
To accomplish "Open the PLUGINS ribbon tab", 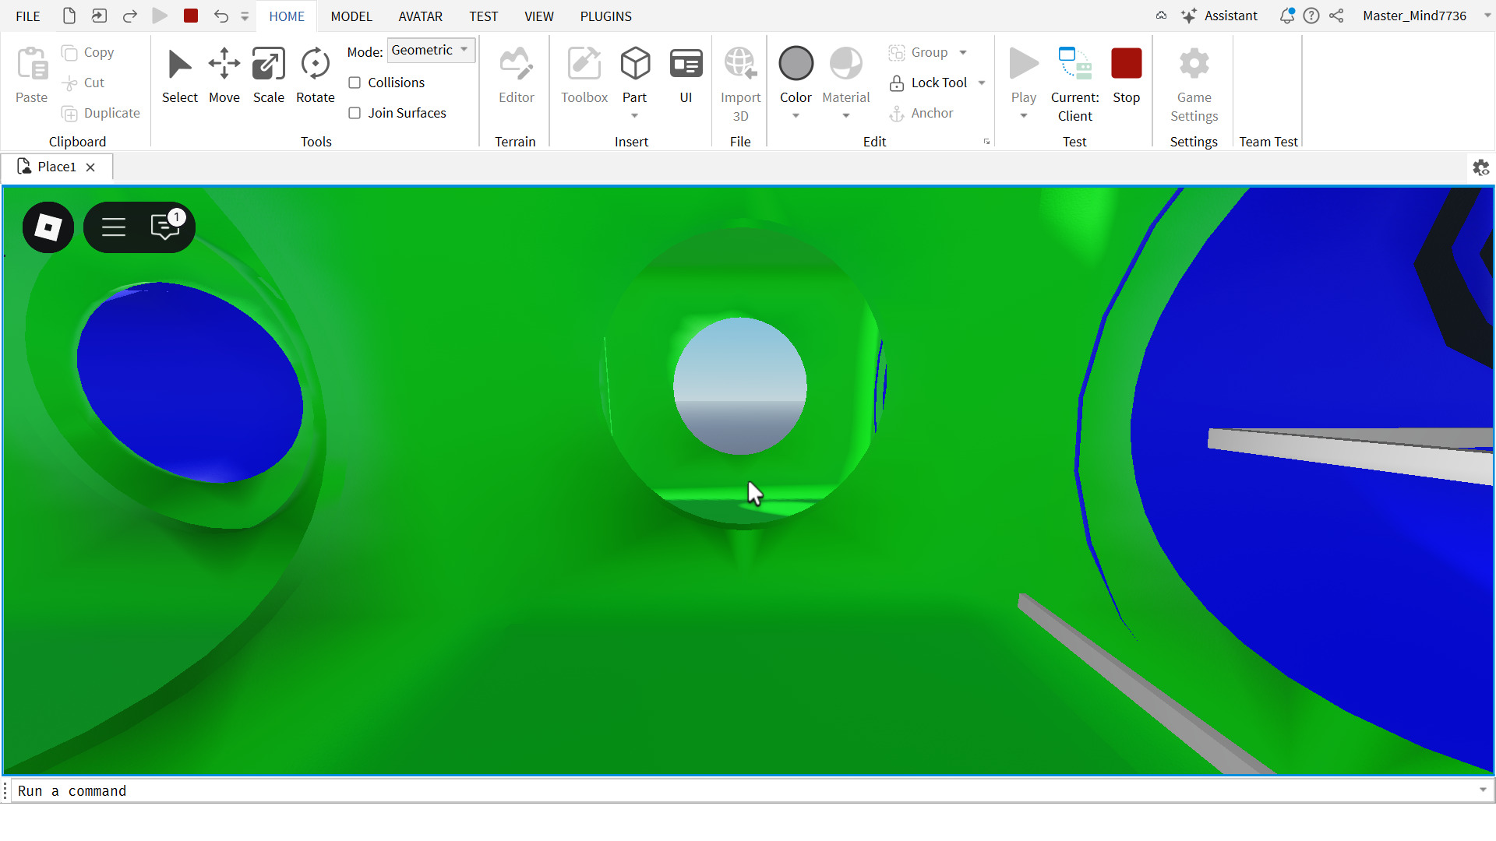I will 605,16.
